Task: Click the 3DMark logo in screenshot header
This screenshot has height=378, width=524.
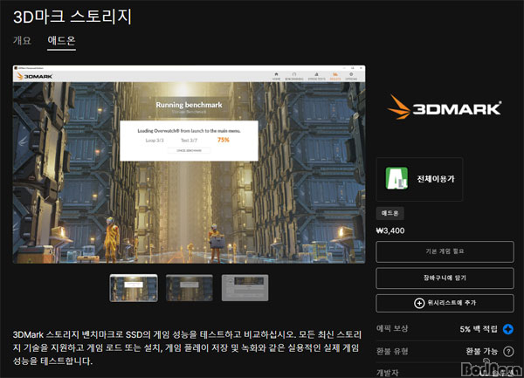Action: [x=34, y=77]
